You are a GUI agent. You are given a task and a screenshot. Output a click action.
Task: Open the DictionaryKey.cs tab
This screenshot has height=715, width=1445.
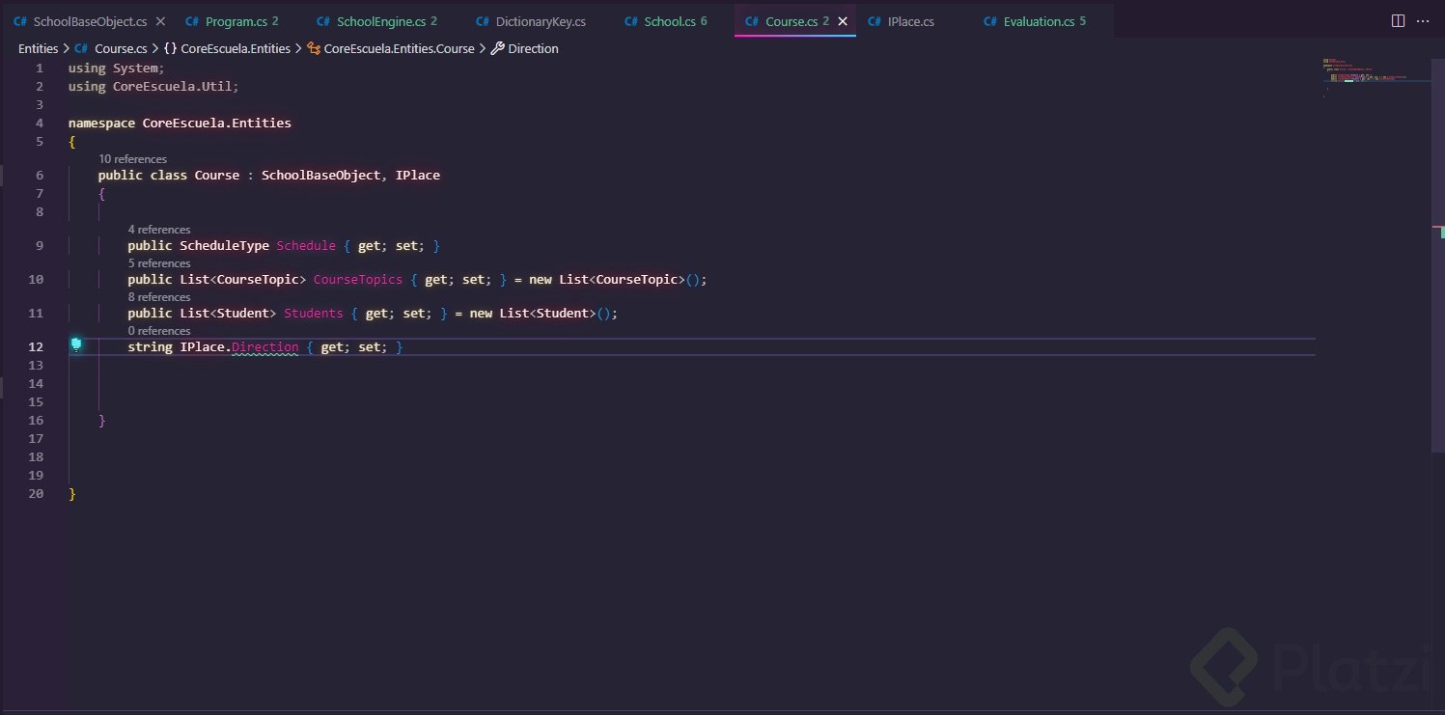point(531,21)
